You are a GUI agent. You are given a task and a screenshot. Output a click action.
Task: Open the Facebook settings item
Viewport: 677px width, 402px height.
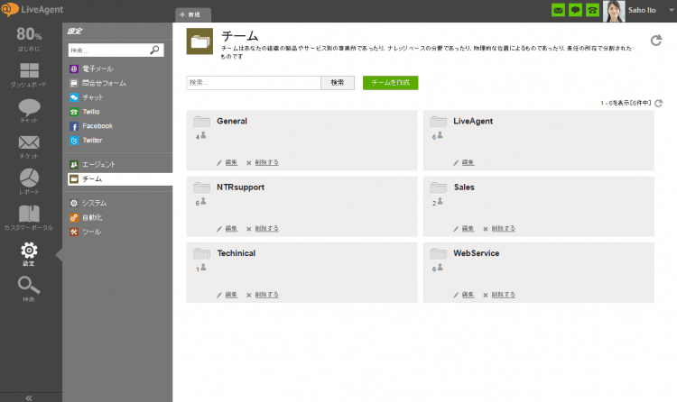point(91,126)
